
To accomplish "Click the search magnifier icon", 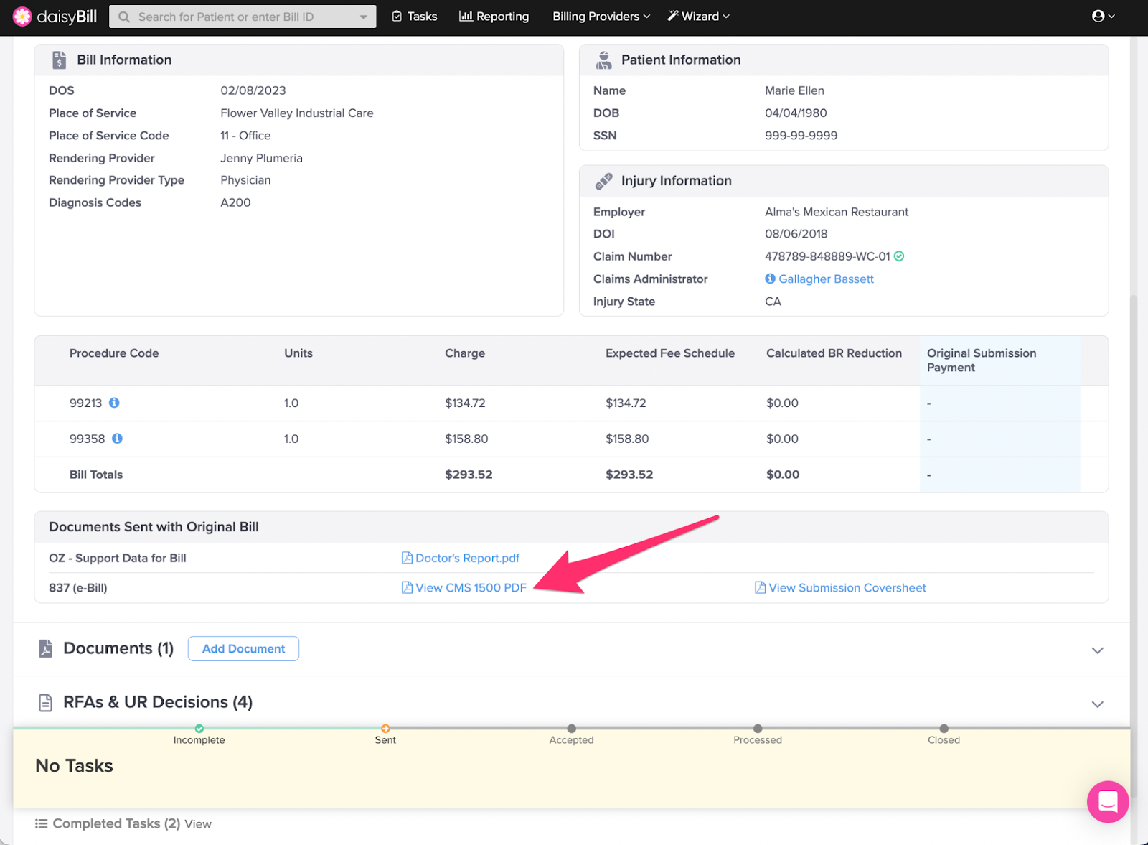I will (124, 17).
